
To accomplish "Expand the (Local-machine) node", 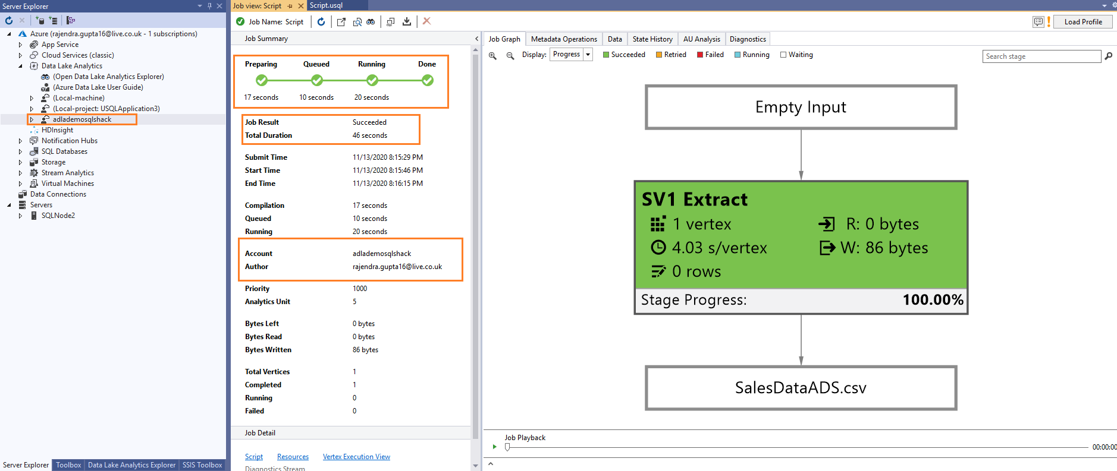I will 32,98.
